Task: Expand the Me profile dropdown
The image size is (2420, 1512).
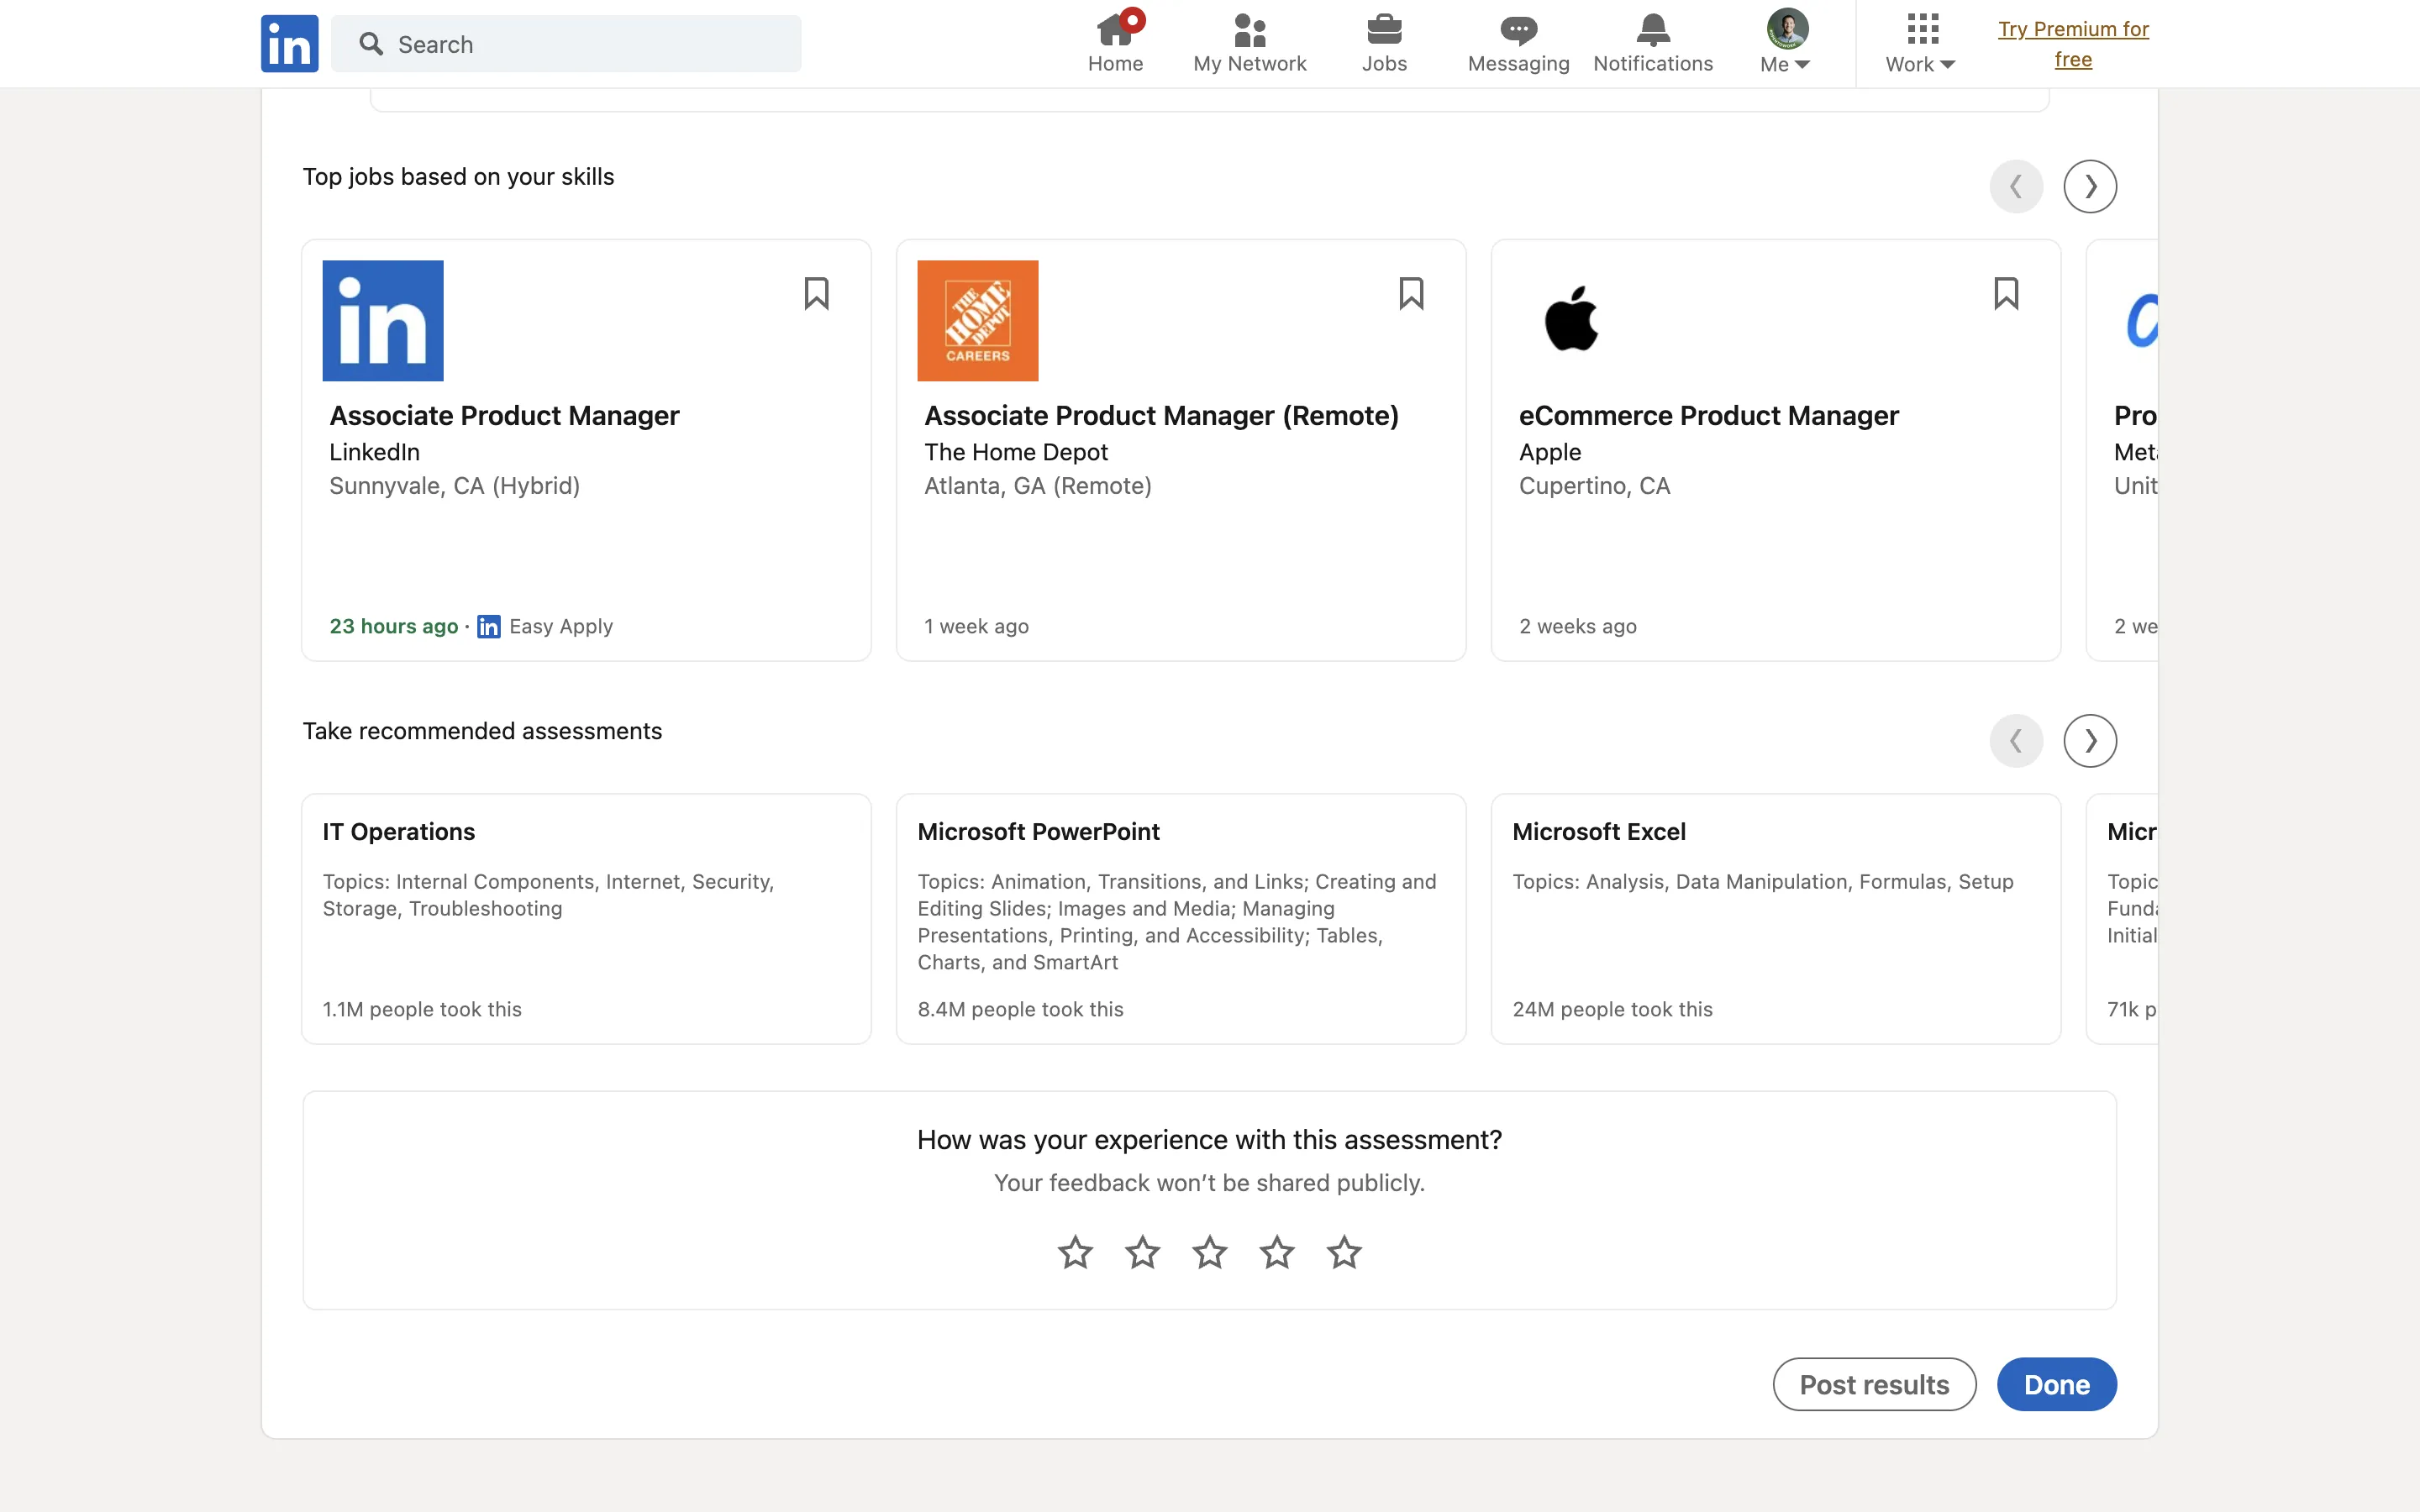Action: point(1786,43)
